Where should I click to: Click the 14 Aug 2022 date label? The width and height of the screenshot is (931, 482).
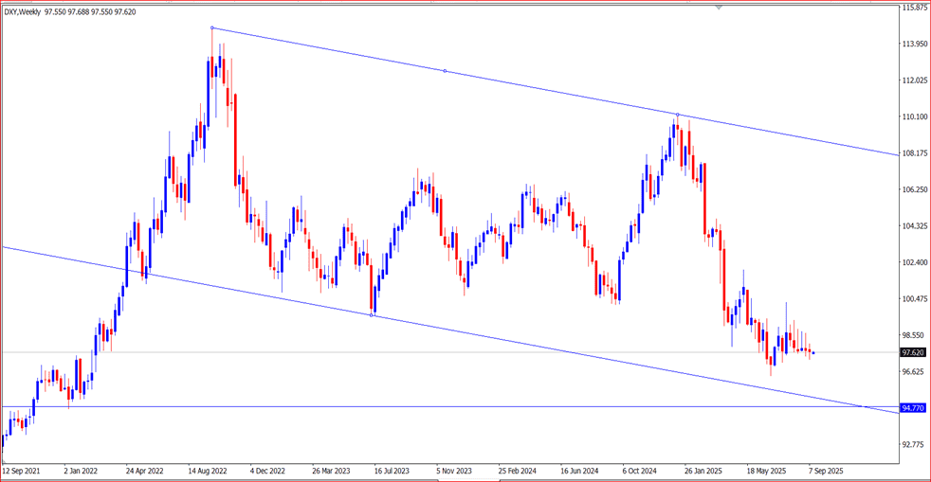[x=208, y=470]
